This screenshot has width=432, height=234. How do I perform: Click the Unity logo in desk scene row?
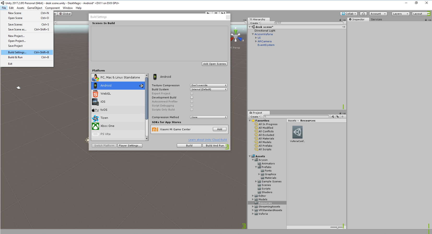tap(253, 27)
